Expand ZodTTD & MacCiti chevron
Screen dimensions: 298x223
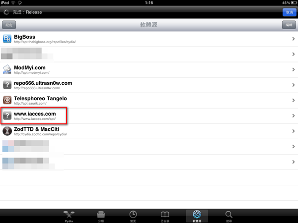[294, 131]
